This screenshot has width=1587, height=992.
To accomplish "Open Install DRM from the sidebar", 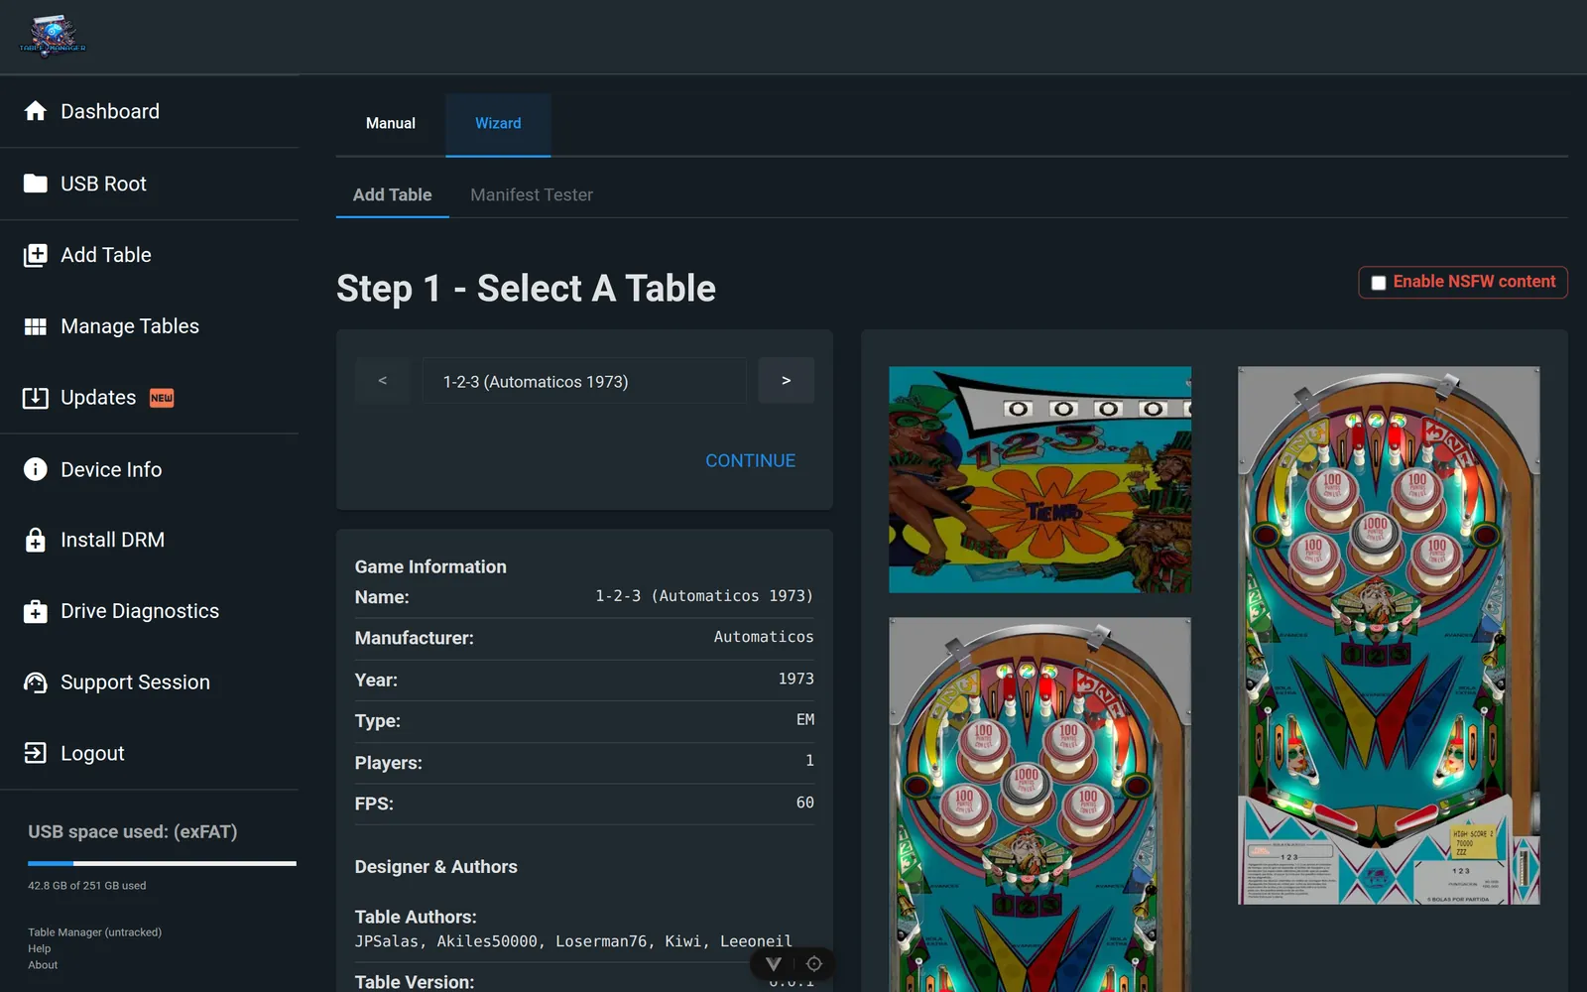I will tap(149, 540).
